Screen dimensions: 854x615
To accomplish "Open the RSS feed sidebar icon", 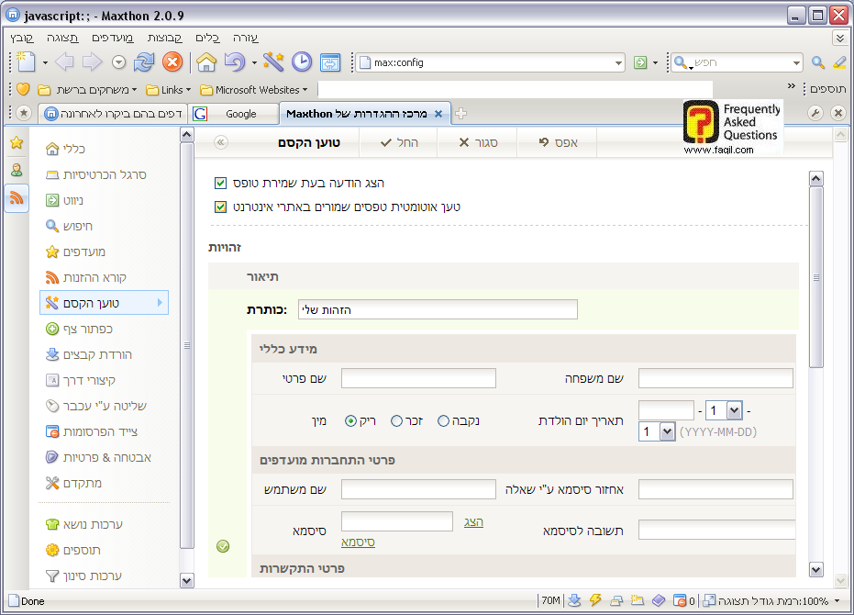I will (17, 197).
